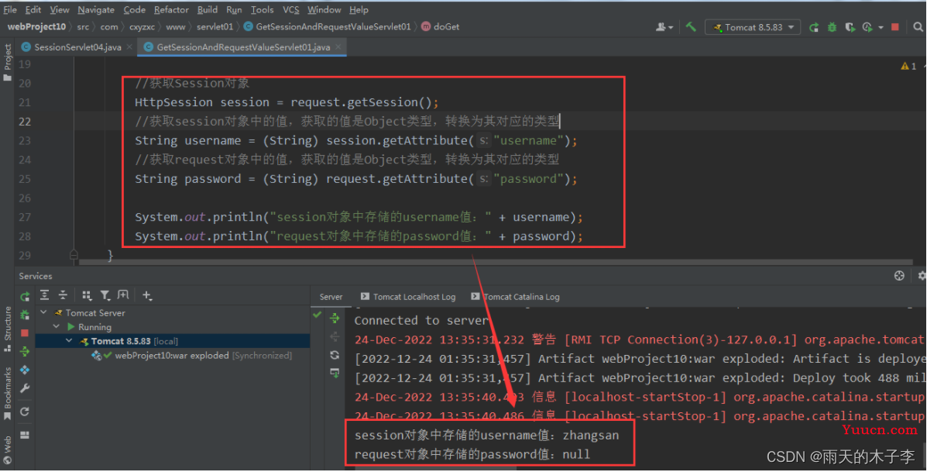Close the SessionServlet04.java tab
The width and height of the screenshot is (927, 472).
[129, 47]
